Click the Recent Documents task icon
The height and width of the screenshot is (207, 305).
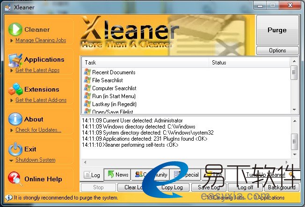(87, 72)
